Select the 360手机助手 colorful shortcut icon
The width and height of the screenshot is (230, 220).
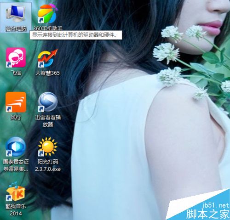click(48, 13)
